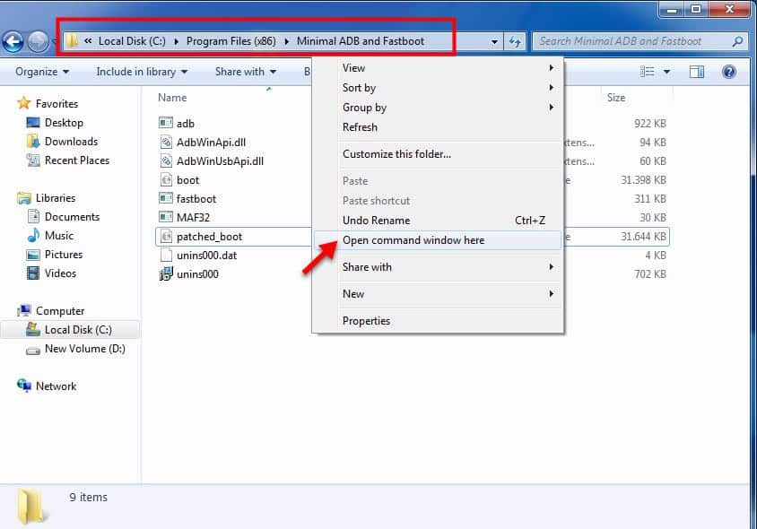The width and height of the screenshot is (757, 529).
Task: Select the fastboot application icon
Action: pyautogui.click(x=166, y=198)
